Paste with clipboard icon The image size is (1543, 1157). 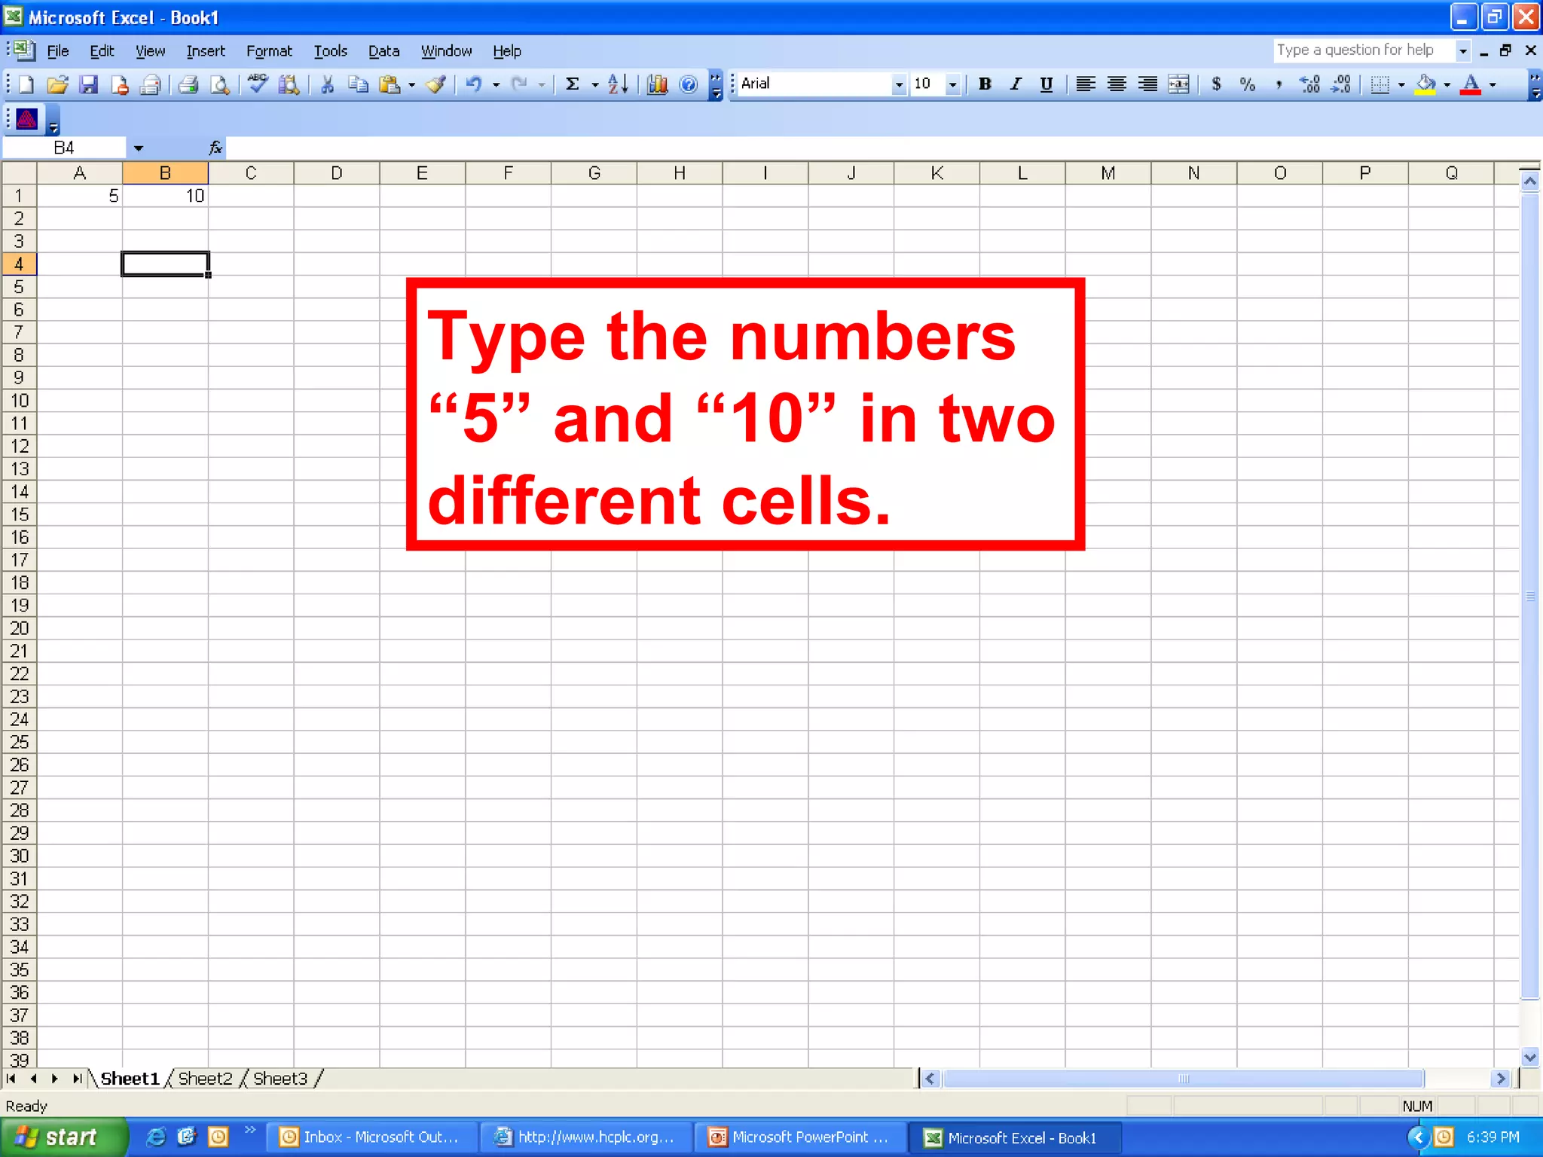click(x=390, y=84)
